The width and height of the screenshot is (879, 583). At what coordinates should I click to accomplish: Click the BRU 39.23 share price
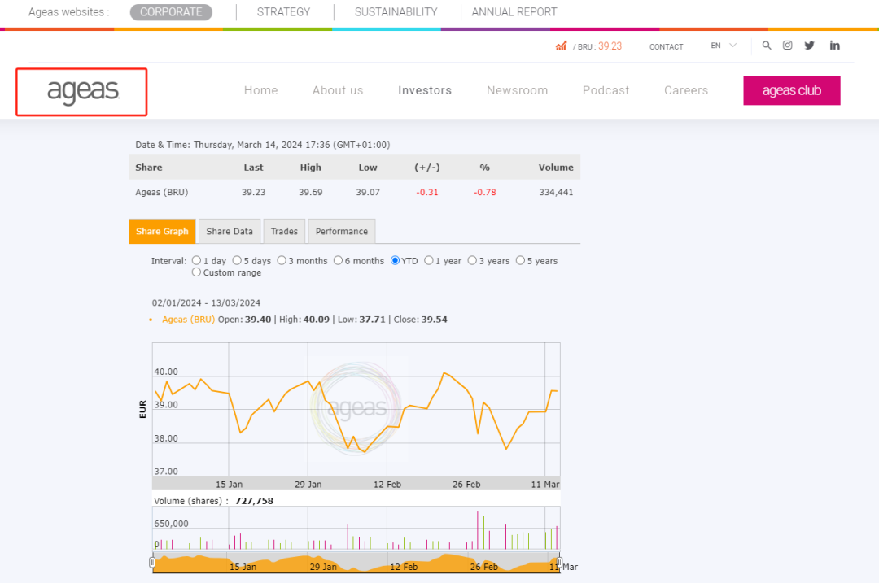click(x=597, y=46)
